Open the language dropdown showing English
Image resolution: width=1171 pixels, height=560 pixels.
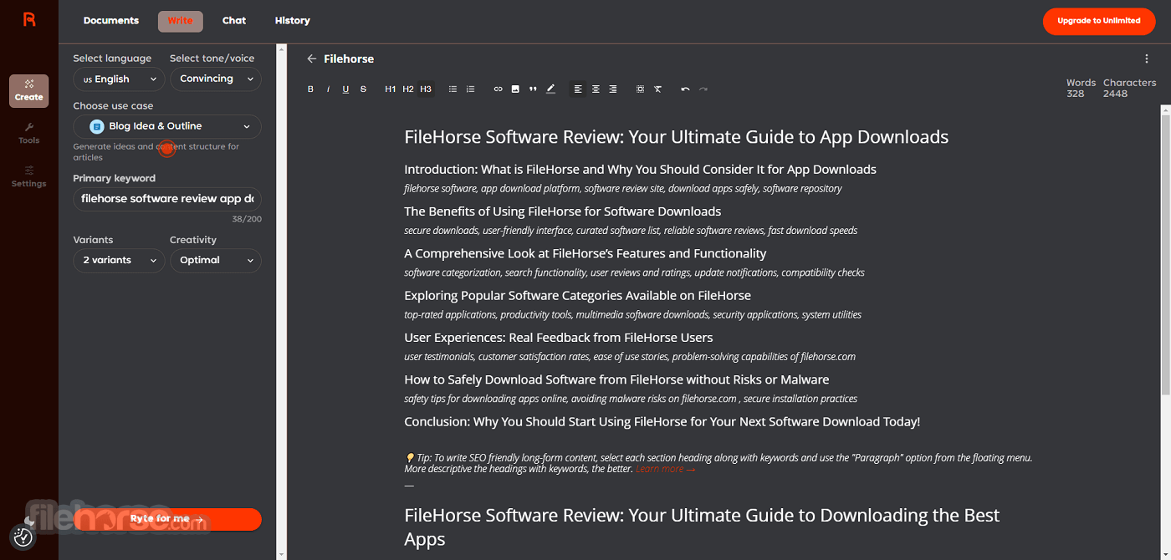click(119, 79)
